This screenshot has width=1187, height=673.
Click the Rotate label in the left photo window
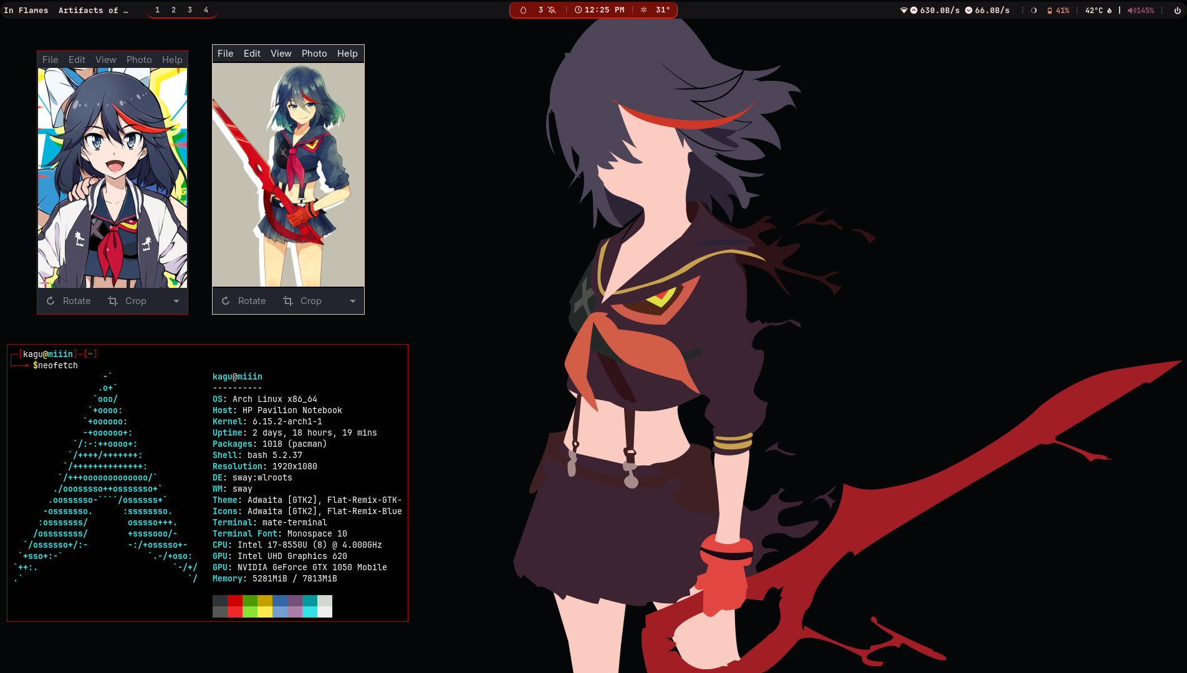[77, 301]
